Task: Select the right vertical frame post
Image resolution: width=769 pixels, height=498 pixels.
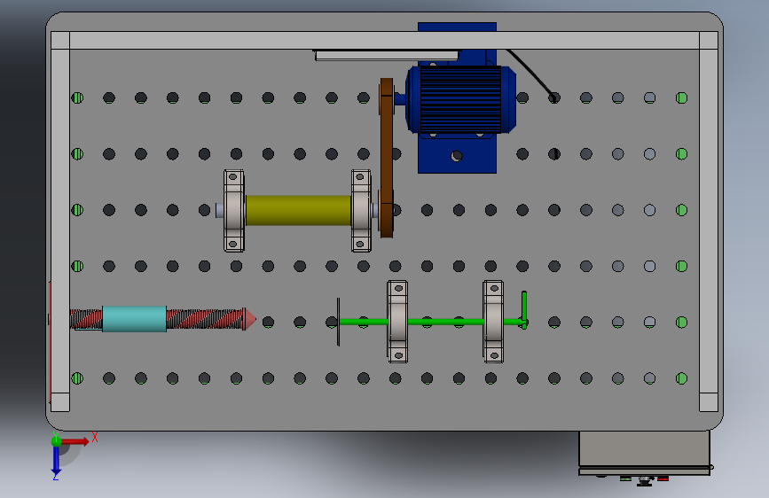Action: tap(709, 222)
